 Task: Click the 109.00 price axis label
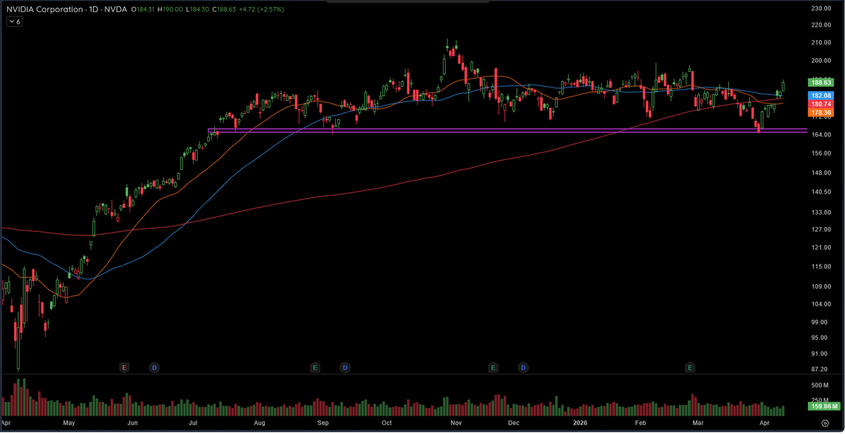point(821,287)
